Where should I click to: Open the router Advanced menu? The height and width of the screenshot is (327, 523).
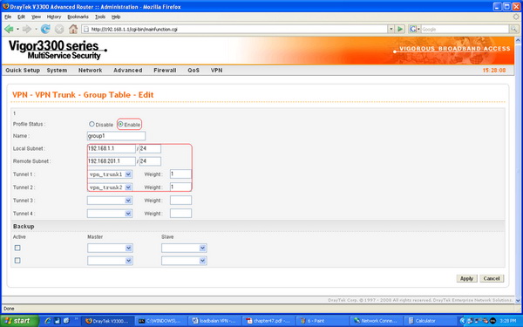[128, 70]
